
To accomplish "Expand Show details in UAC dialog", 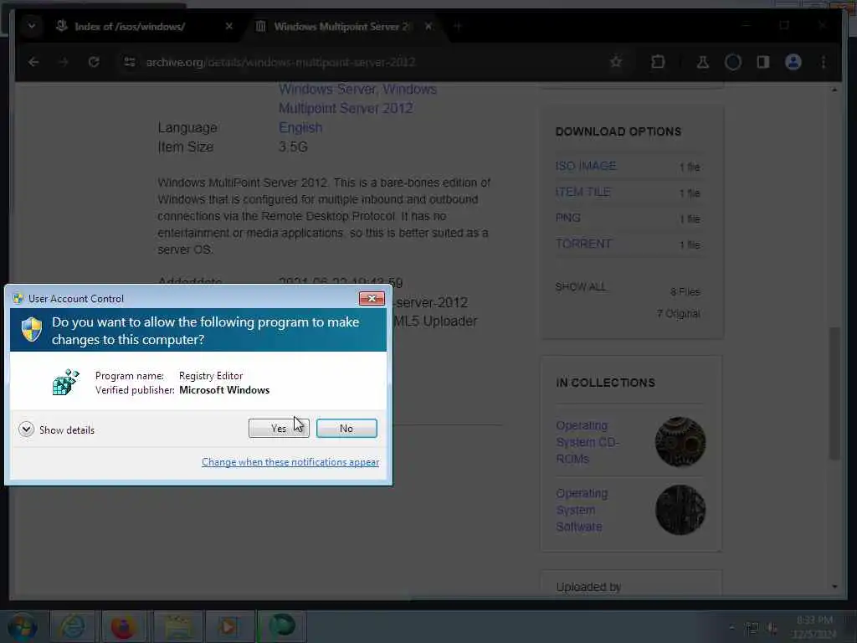I will (x=56, y=430).
